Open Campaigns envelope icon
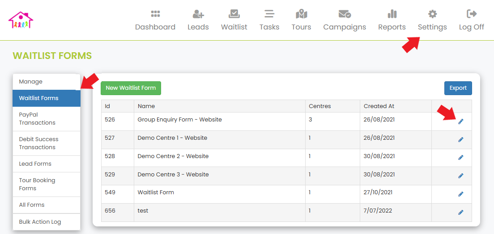Image resolution: width=494 pixels, height=234 pixels. point(345,14)
